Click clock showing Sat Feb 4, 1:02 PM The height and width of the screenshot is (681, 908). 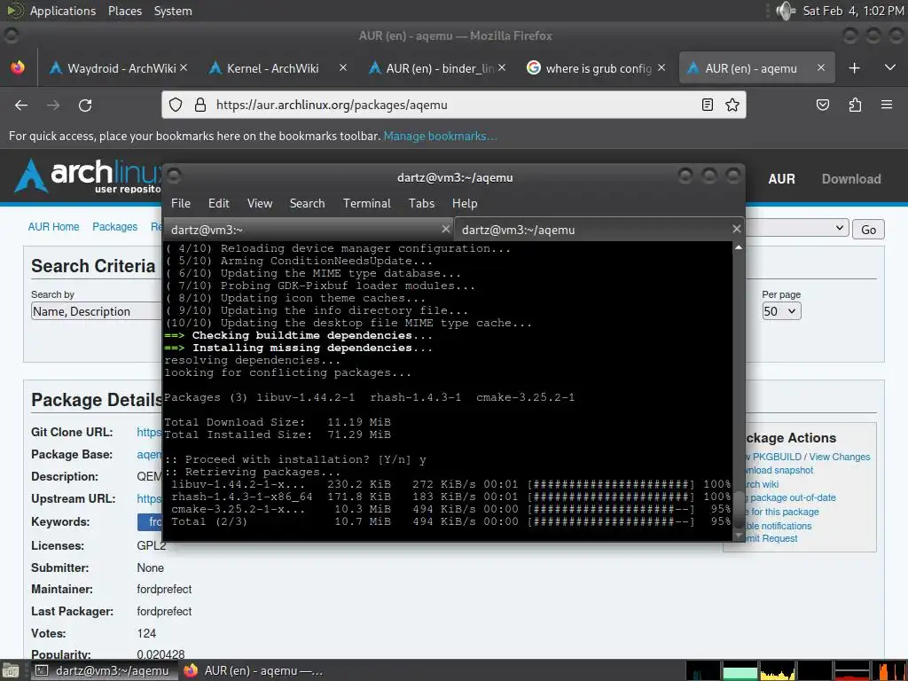coord(852,11)
